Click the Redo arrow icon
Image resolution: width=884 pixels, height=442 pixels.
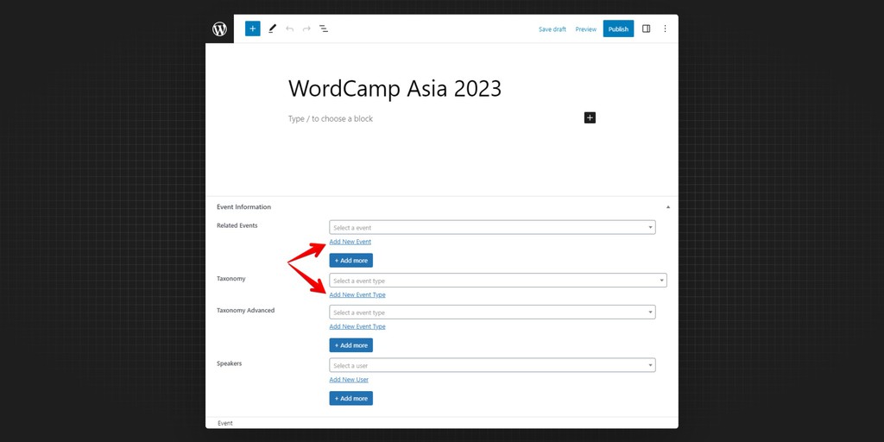tap(306, 28)
